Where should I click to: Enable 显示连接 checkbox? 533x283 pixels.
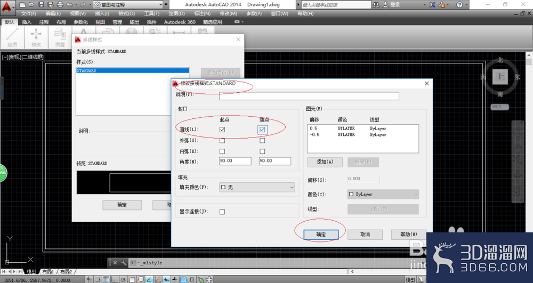[222, 212]
